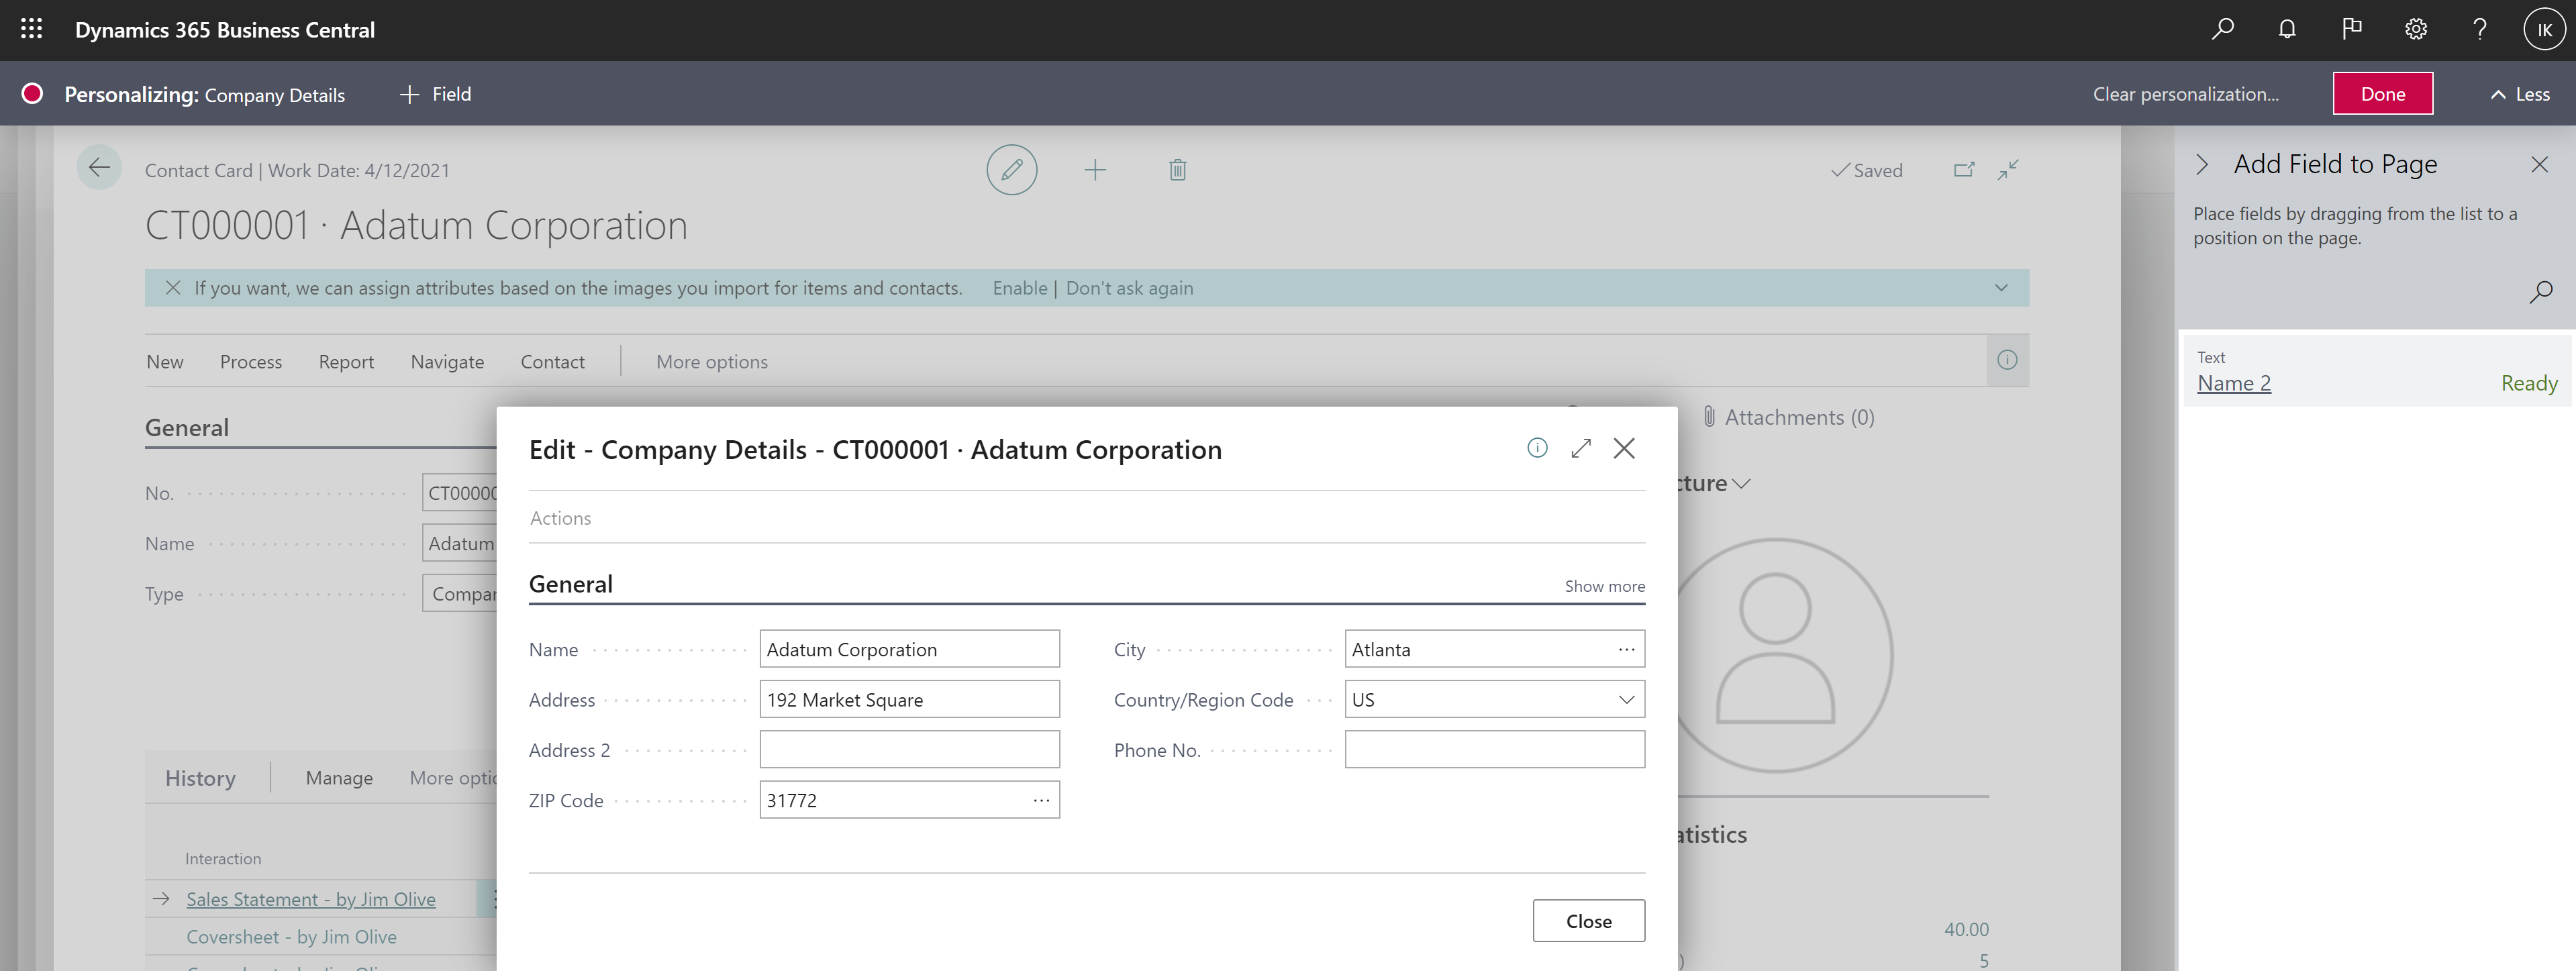2576x971 pixels.
Task: Open the Country/Region Code dropdown
Action: point(1626,700)
